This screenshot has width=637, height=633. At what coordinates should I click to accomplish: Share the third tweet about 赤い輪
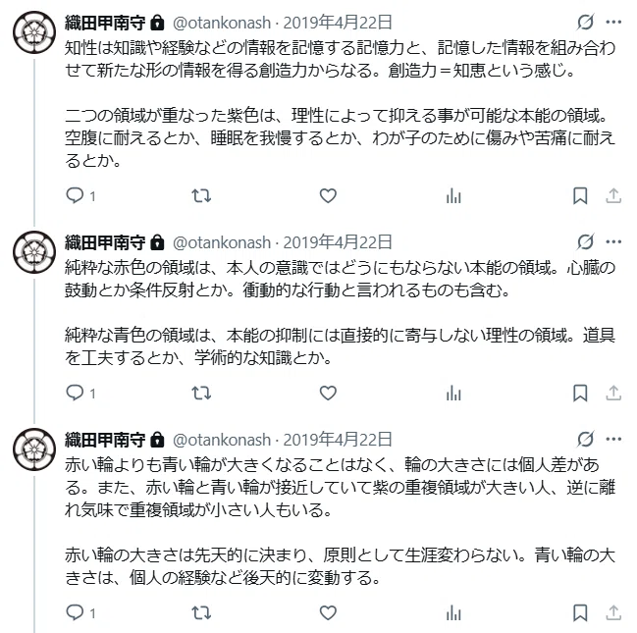613,612
